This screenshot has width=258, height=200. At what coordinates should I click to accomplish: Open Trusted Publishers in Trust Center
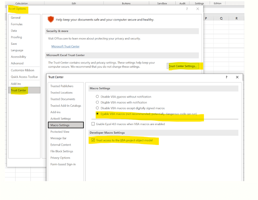point(62,86)
